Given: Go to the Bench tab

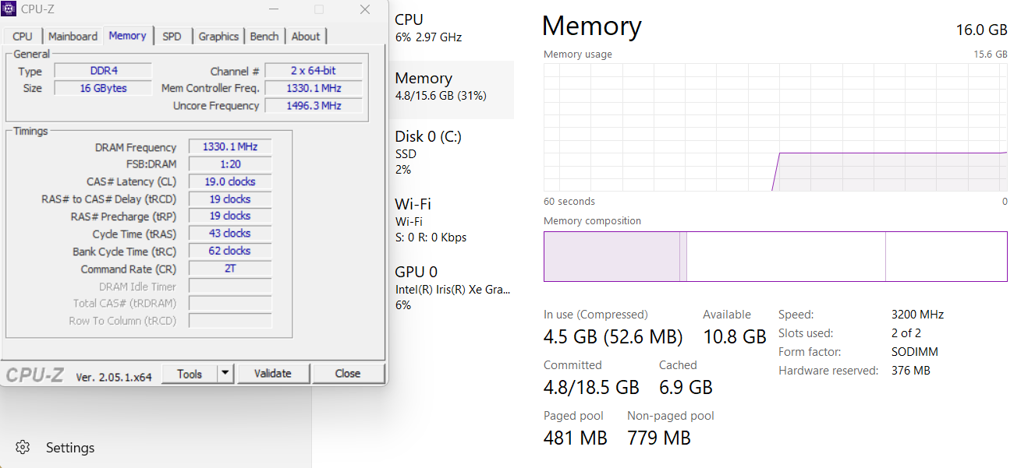Looking at the screenshot, I should click(x=264, y=36).
